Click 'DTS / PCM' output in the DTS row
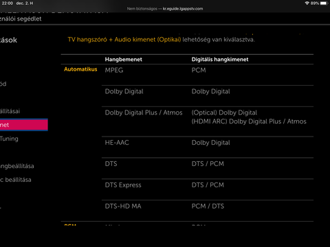Viewport: 330px width, 247px height. click(x=208, y=164)
